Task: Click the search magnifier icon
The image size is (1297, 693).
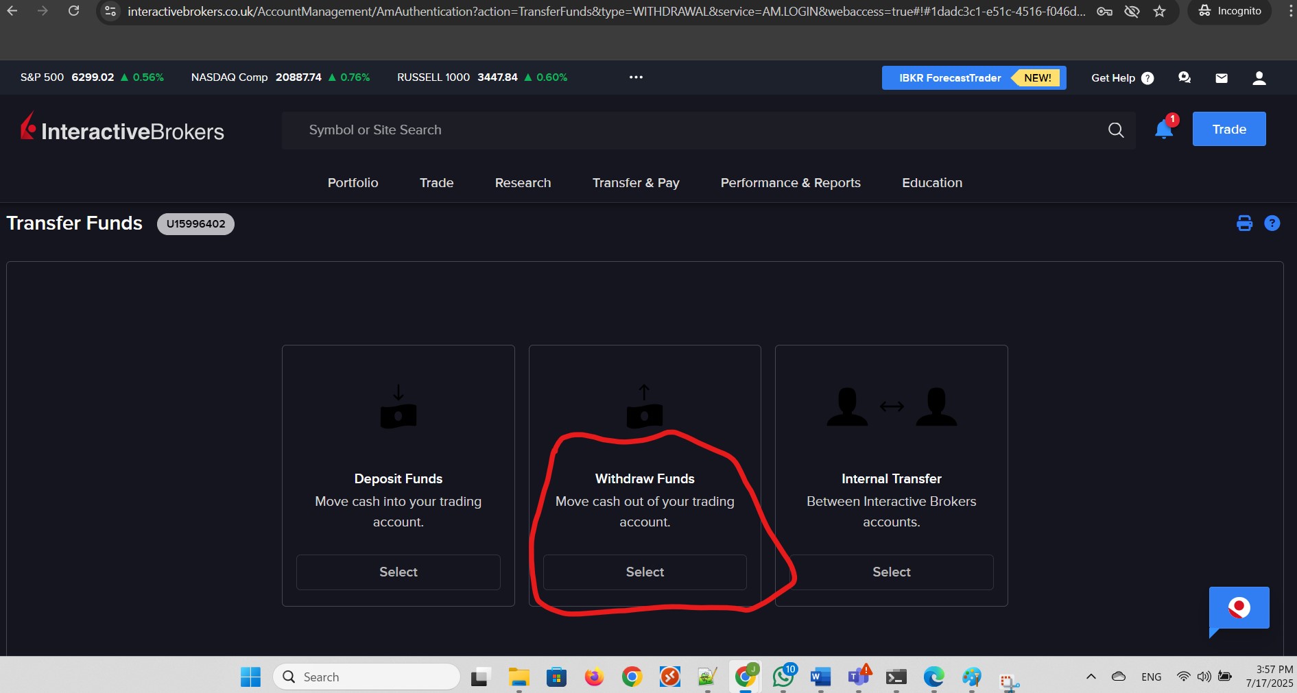Action: click(1116, 130)
